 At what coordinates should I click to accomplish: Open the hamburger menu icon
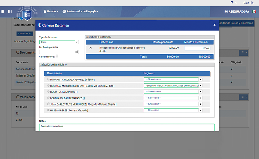[x=3, y=11]
